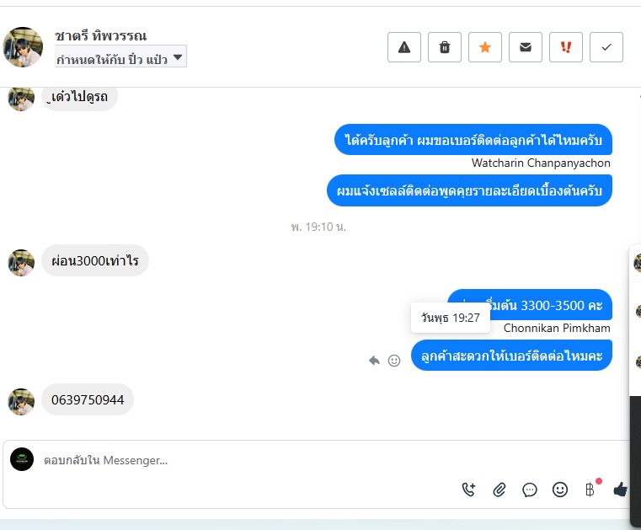Click reply arrow next to ลูกค้าสะดวก message
Viewport: 641px width, 530px height.
point(374,361)
